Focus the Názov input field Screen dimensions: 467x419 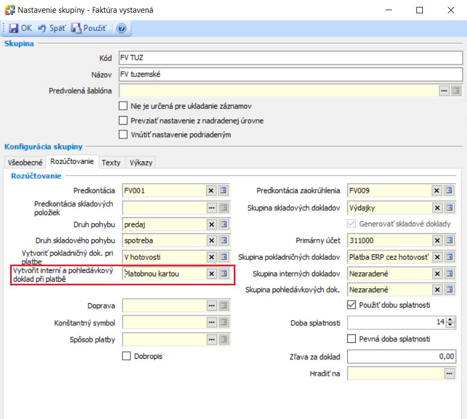290,74
